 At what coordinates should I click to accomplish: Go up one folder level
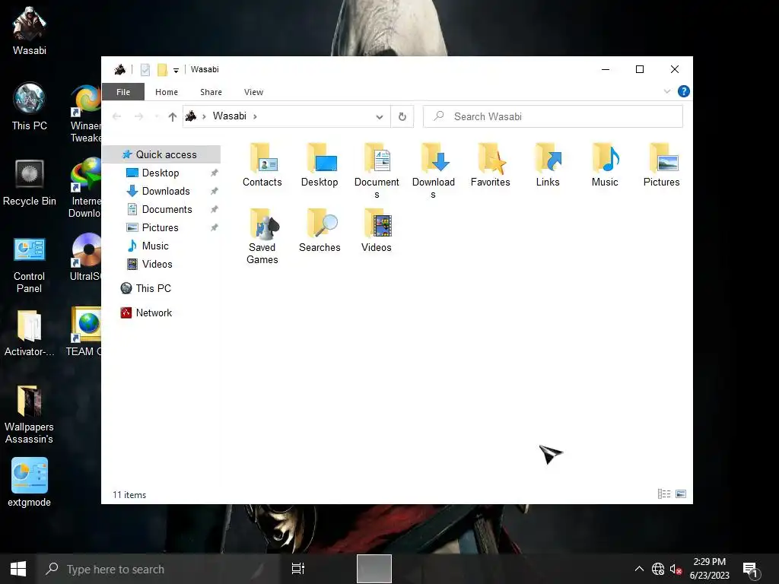tap(173, 116)
